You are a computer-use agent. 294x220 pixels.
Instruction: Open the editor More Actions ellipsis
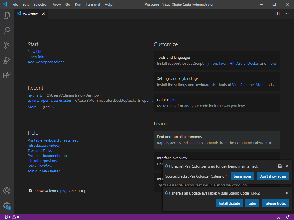tap(287, 14)
